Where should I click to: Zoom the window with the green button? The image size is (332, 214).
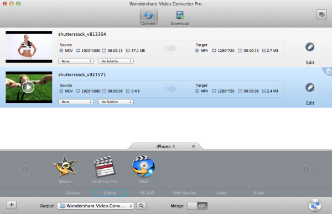tap(18, 4)
